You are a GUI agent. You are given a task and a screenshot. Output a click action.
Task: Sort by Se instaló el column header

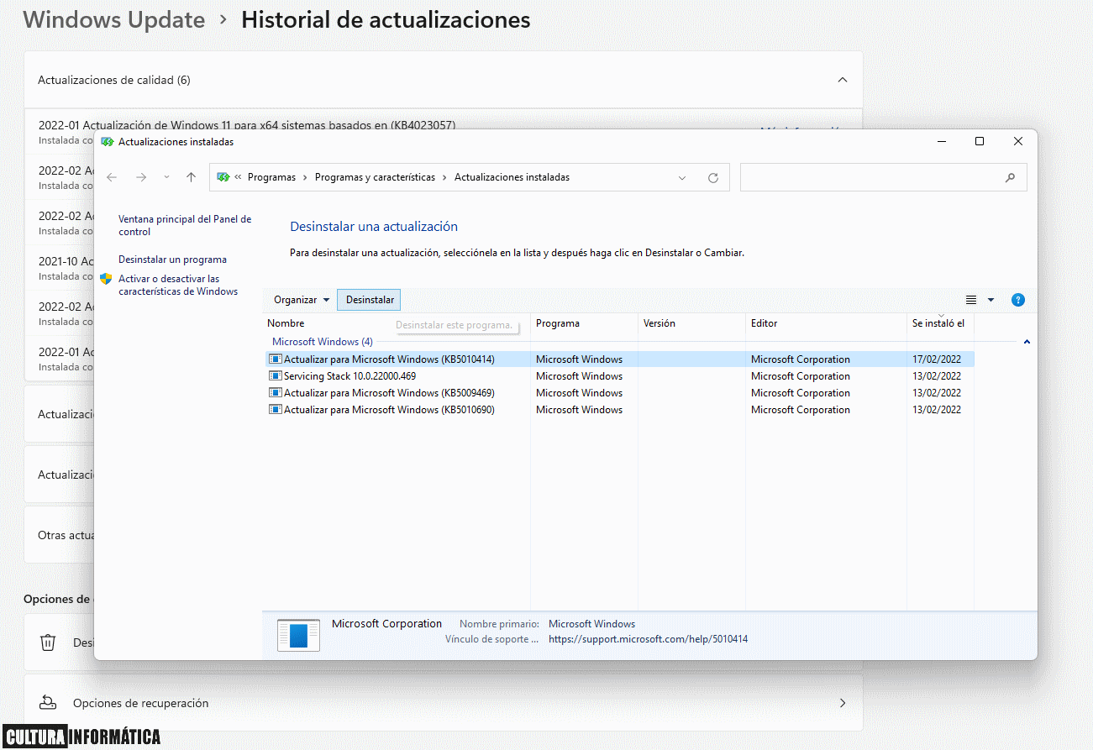[938, 323]
